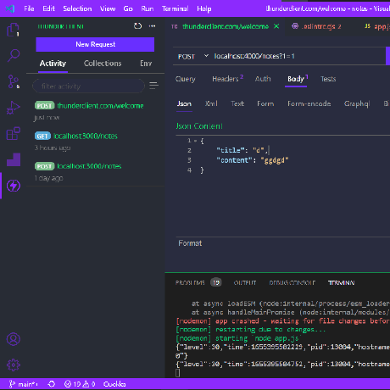
Task: Switch to the Terminal panel tab
Action: pos(341,282)
